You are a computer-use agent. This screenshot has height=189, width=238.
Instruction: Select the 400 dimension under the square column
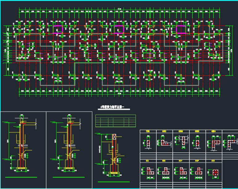click(215, 177)
